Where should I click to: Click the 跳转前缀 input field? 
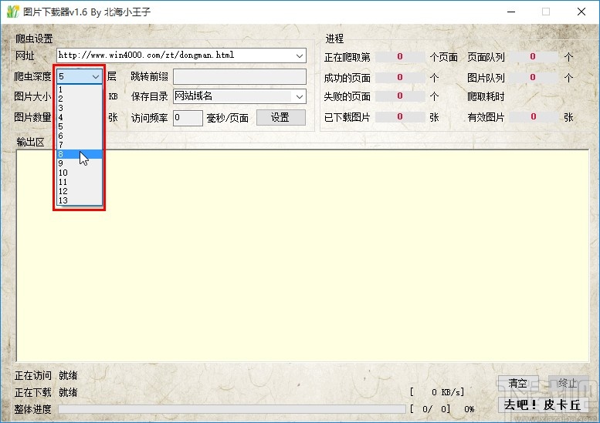pos(239,76)
